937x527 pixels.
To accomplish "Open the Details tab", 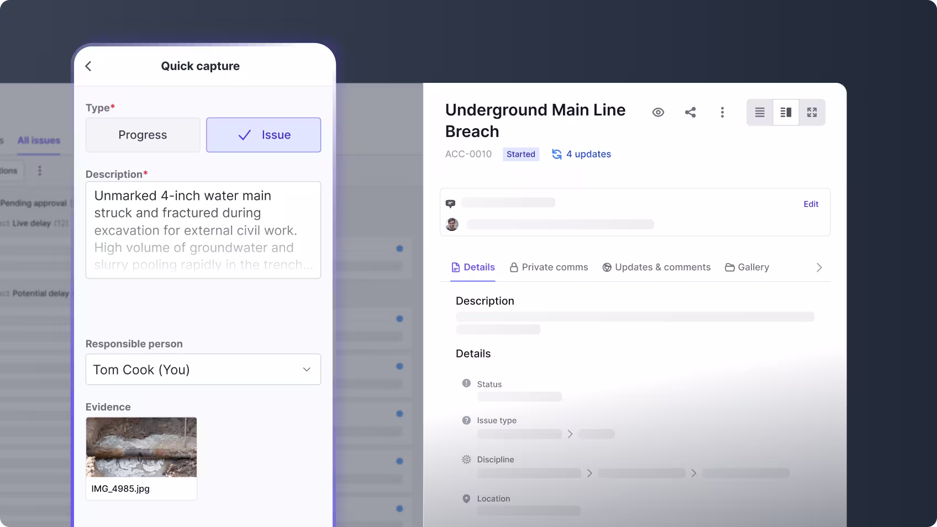I will 473,267.
